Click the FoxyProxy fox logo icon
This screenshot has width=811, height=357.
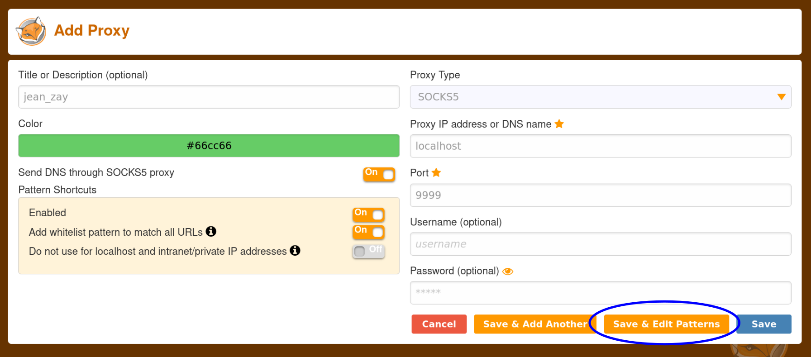(31, 31)
